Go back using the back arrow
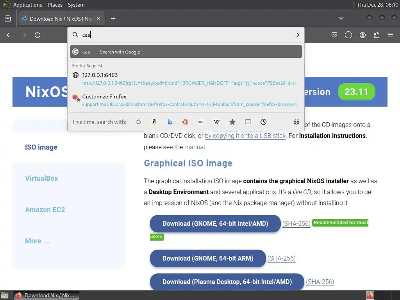Viewport: 400px width, 300px height. click(9, 35)
